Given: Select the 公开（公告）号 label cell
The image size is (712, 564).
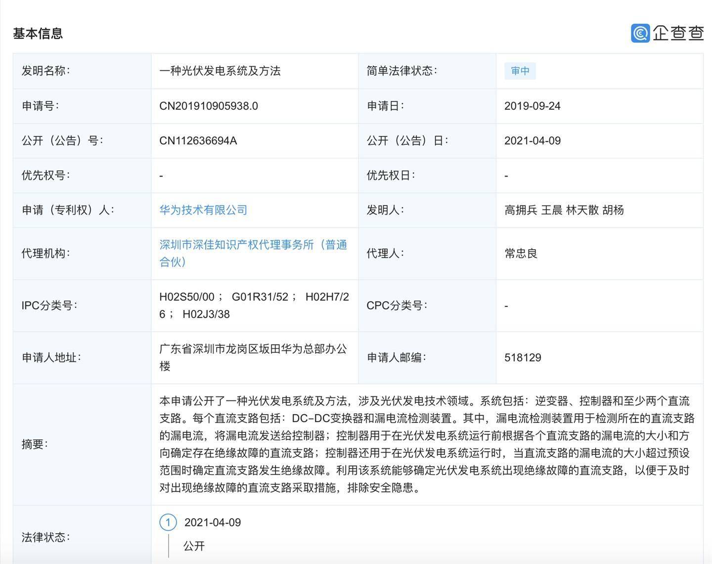Looking at the screenshot, I should coord(82,141).
